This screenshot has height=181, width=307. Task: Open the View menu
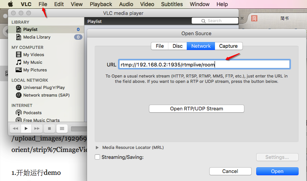tap(76, 4)
